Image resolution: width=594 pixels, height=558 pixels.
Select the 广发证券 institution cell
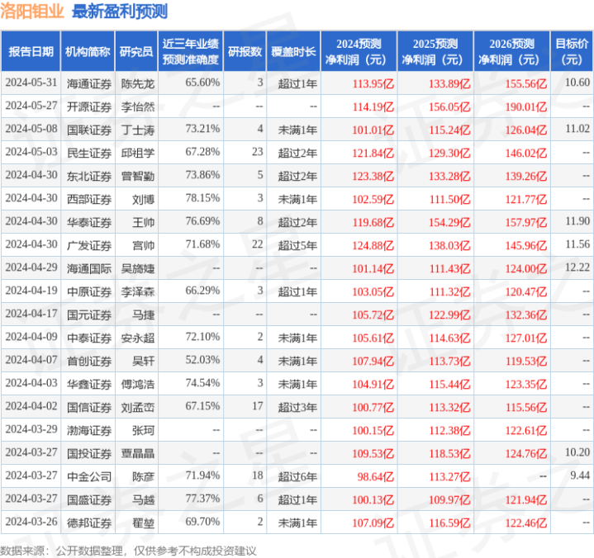pyautogui.click(x=89, y=245)
